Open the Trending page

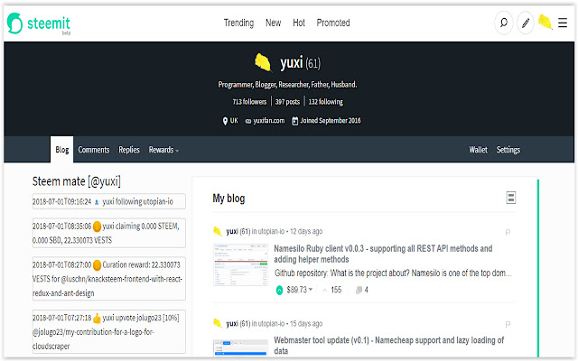238,23
